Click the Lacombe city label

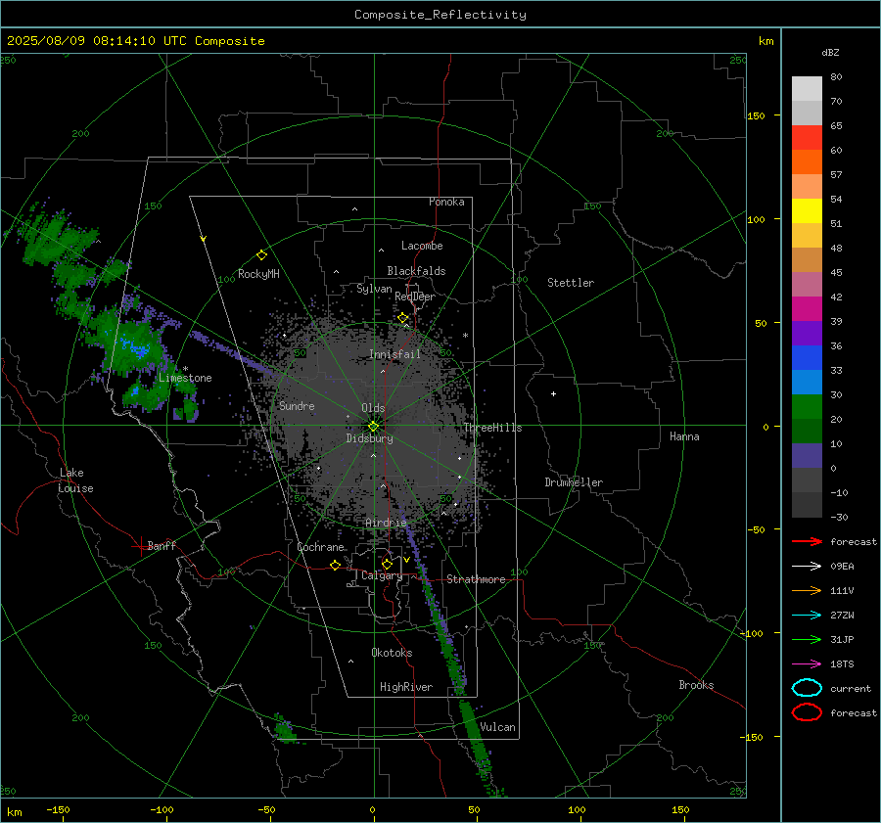[422, 246]
